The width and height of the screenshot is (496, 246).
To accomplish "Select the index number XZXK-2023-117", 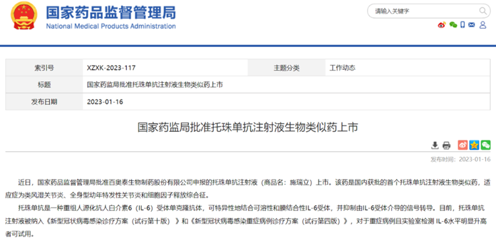I will pyautogui.click(x=112, y=68).
